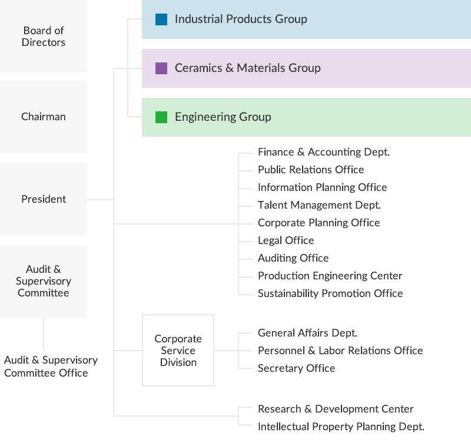The height and width of the screenshot is (442, 471).
Task: Select the Board of Directors box
Action: (x=44, y=36)
